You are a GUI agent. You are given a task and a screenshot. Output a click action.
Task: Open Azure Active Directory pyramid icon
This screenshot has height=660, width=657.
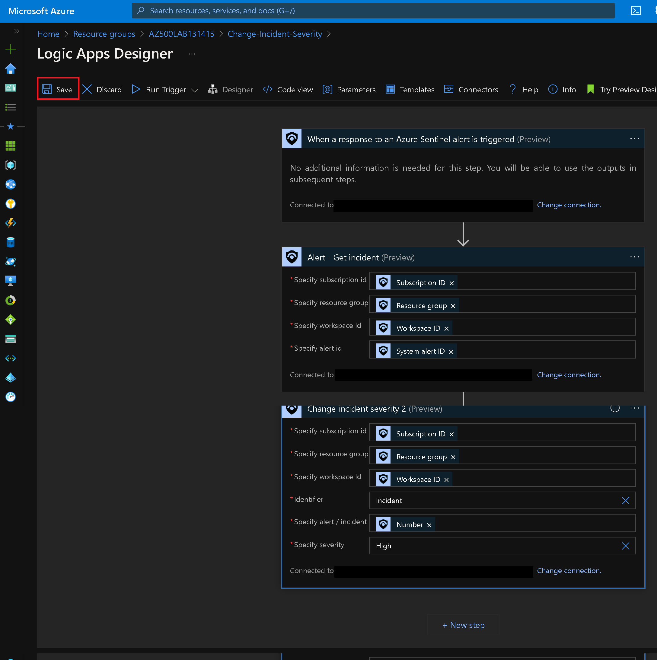[11, 378]
